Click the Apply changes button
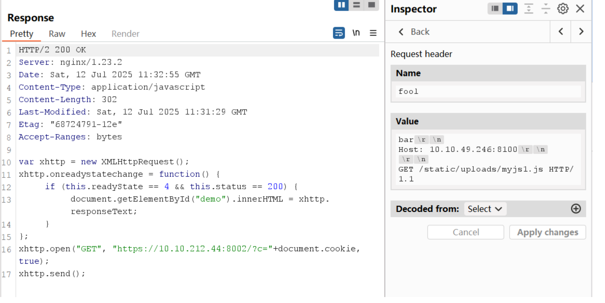The image size is (605, 303). [x=547, y=232]
